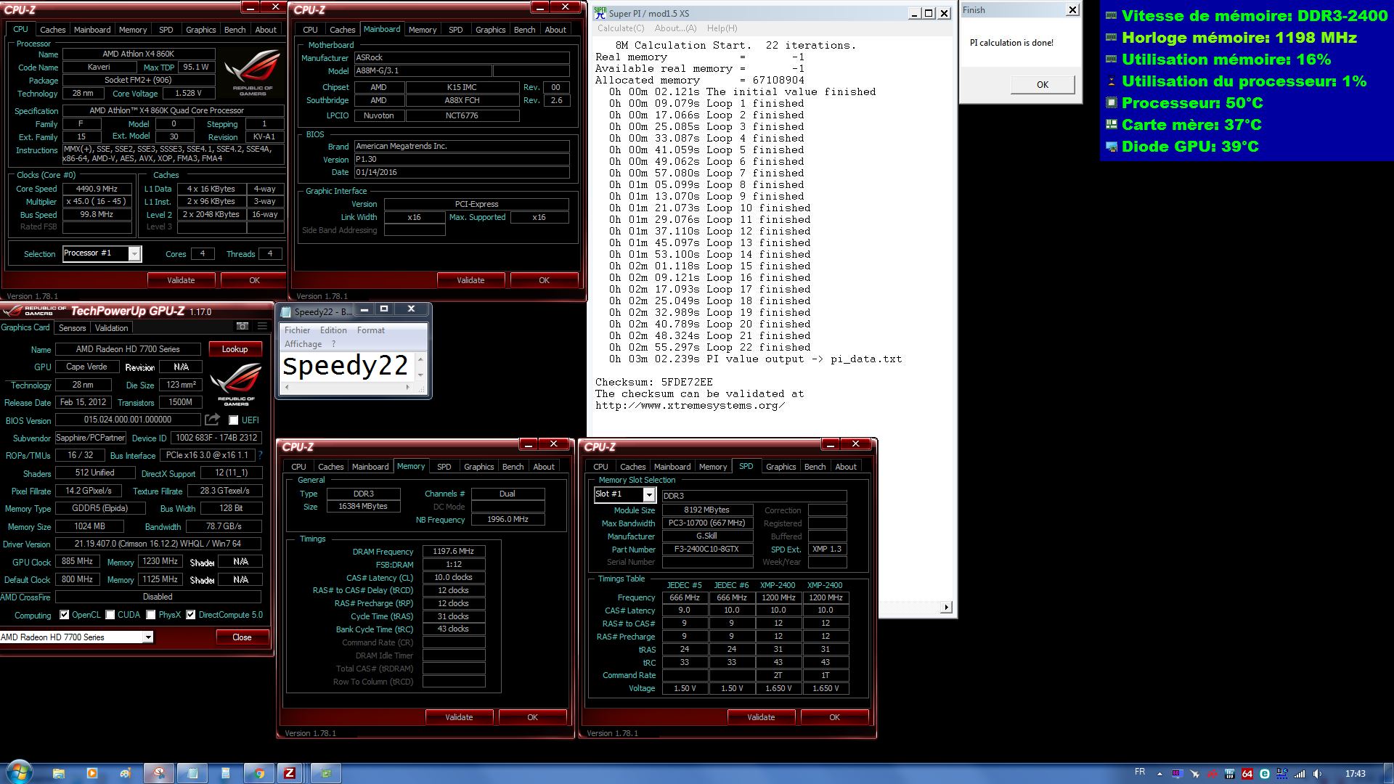Open the Format menu in Notepad
Viewport: 1394px width, 784px height.
pyautogui.click(x=370, y=330)
